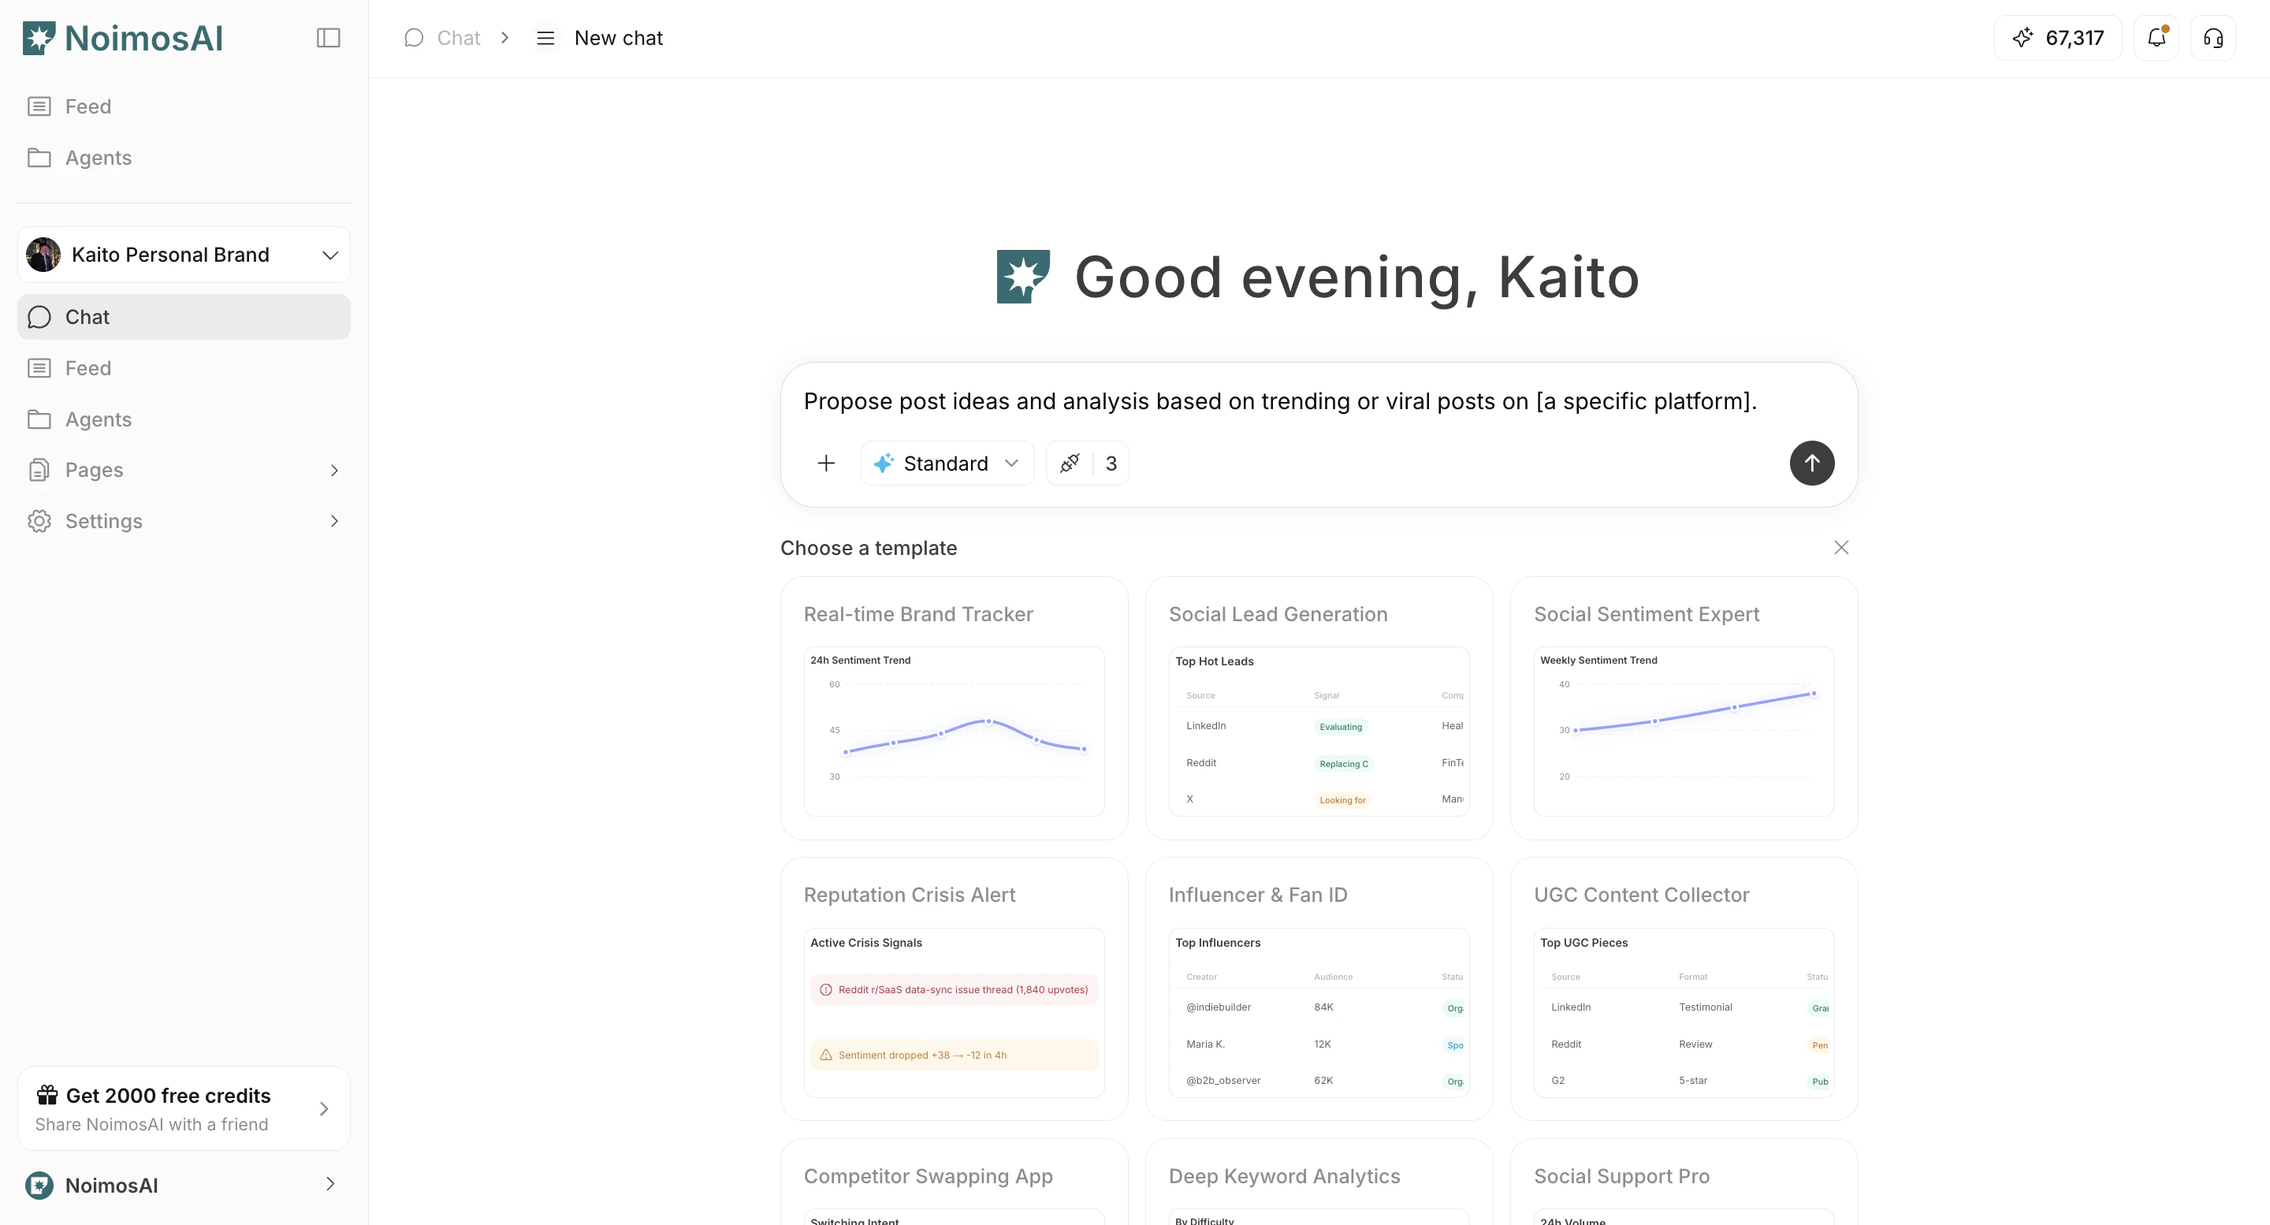2270x1225 pixels.
Task: Click the @indiebuilder influencer row
Action: tap(1319, 1007)
